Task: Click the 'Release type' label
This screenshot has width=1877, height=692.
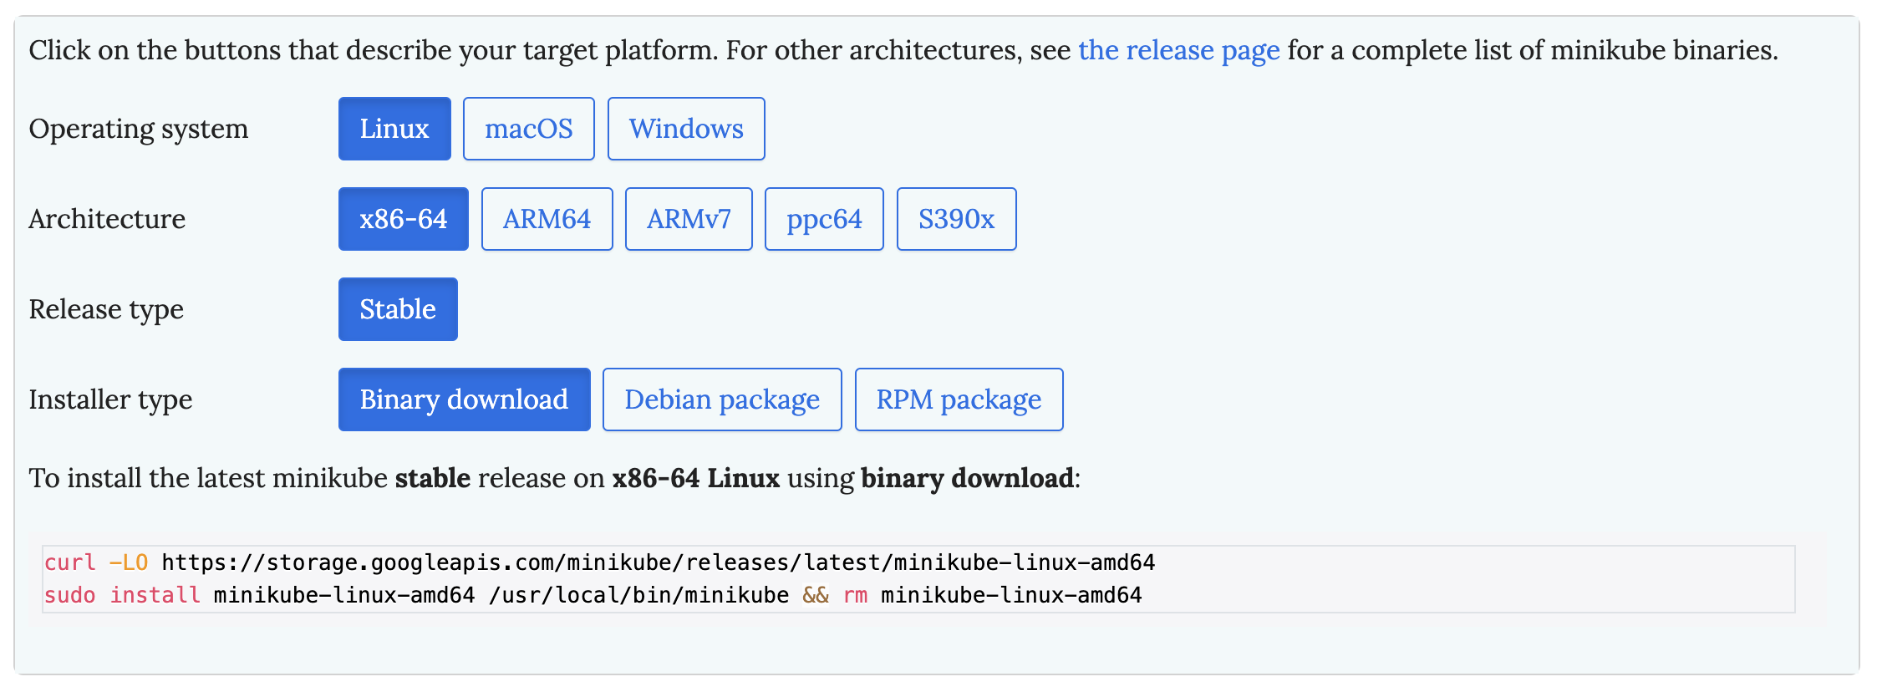Action: pyautogui.click(x=106, y=309)
